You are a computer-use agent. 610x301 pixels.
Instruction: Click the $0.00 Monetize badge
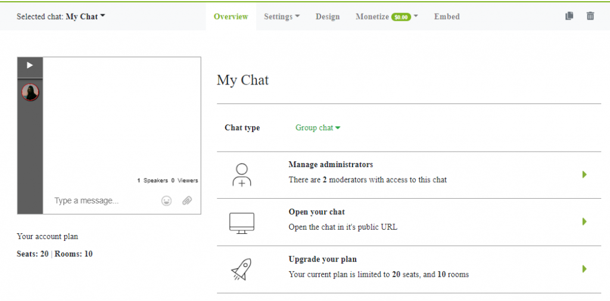click(401, 17)
